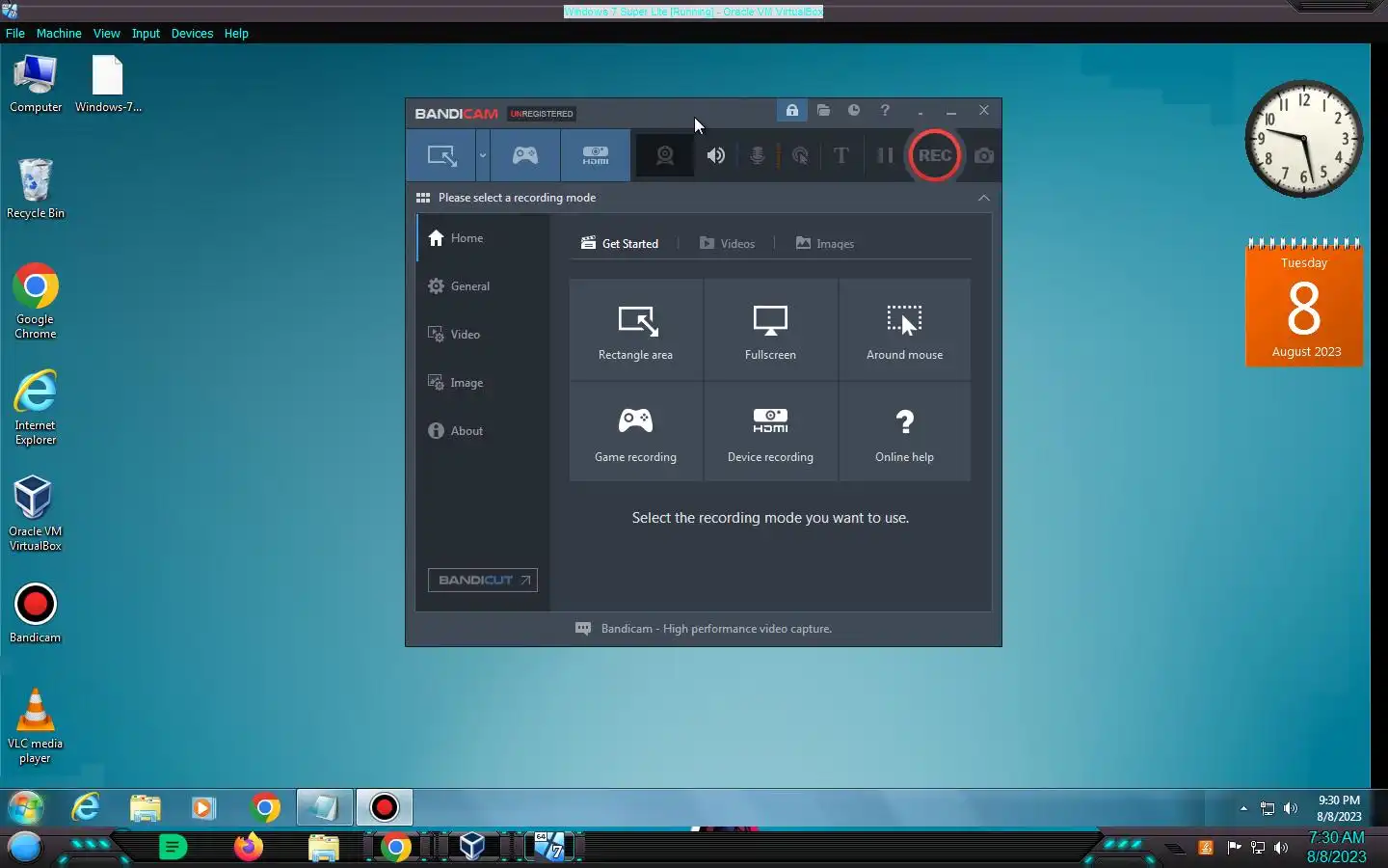Viewport: 1388px width, 868px height.
Task: Click the calendar gadget showing August 8
Action: click(x=1304, y=302)
